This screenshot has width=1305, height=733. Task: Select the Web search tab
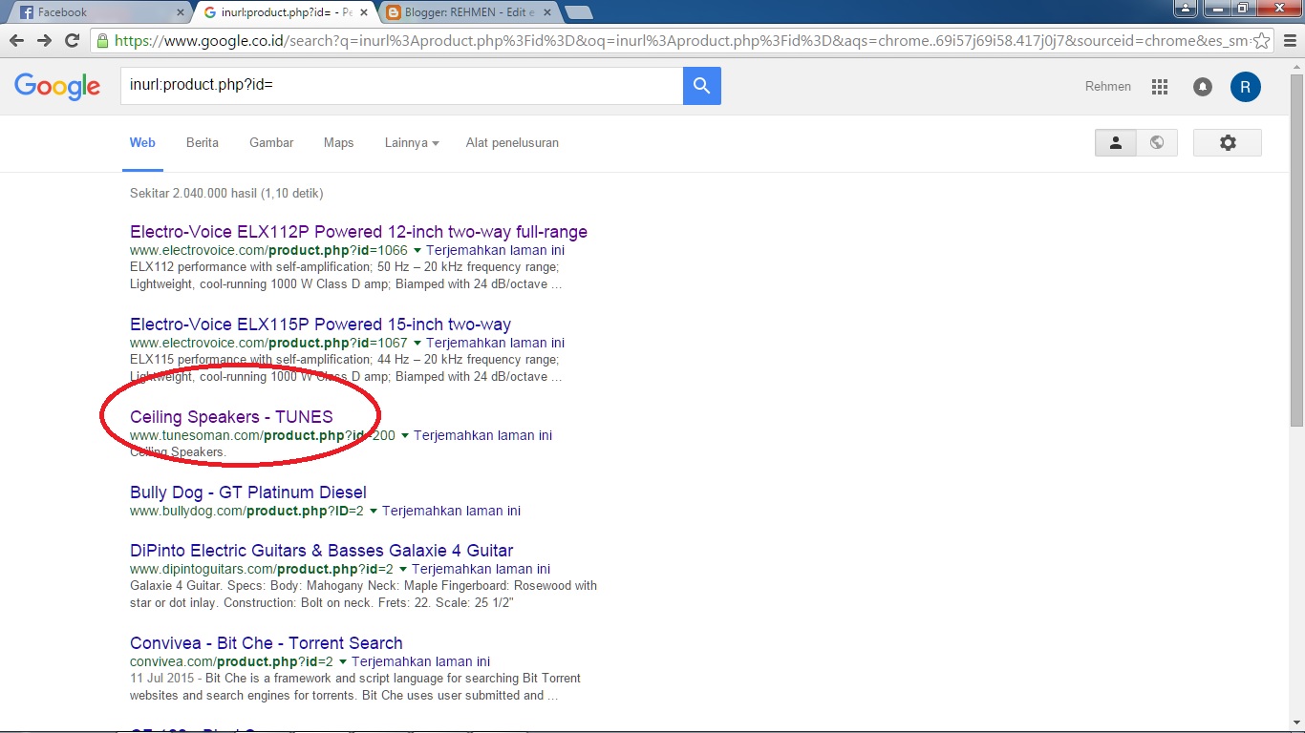coord(142,143)
